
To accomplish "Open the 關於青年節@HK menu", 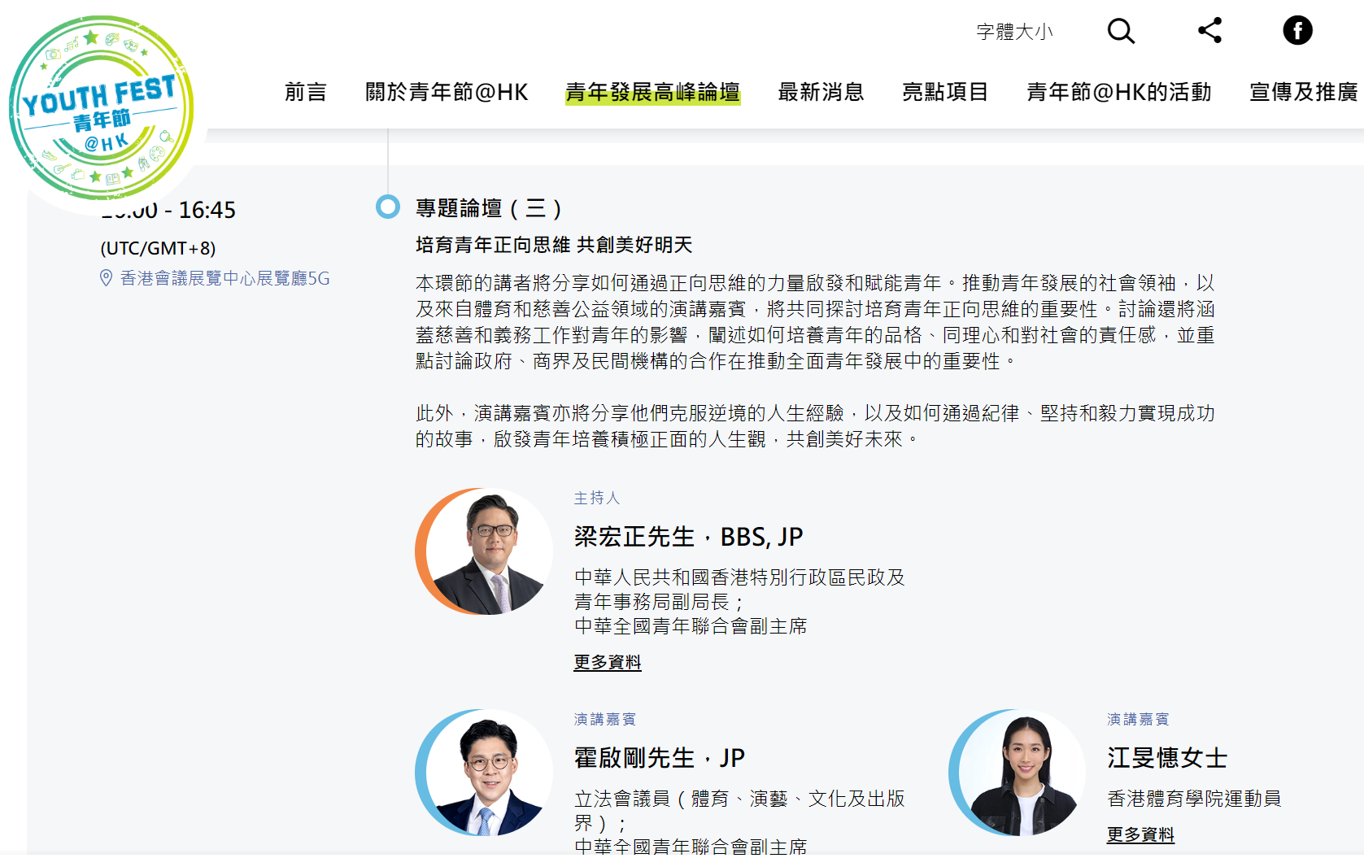I will tap(447, 92).
